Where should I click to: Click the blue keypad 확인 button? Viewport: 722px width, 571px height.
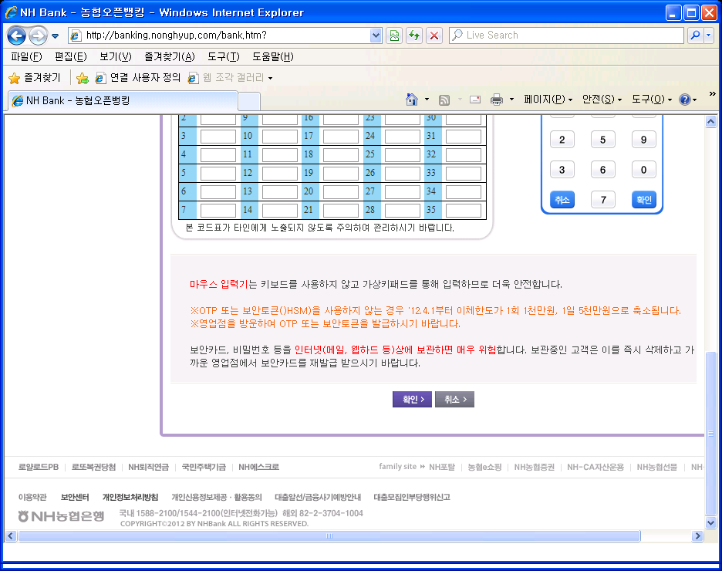click(x=644, y=199)
